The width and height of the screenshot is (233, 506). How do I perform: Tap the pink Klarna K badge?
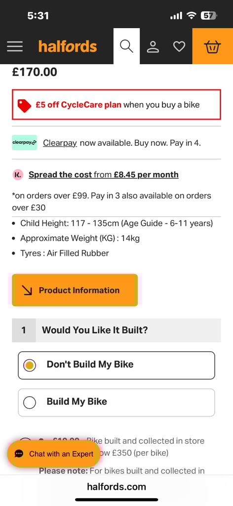point(18,175)
